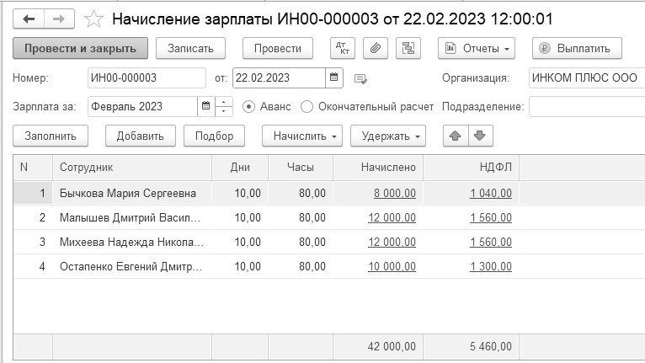The image size is (645, 363).
Task: Click the Номер input field
Action: click(x=146, y=78)
